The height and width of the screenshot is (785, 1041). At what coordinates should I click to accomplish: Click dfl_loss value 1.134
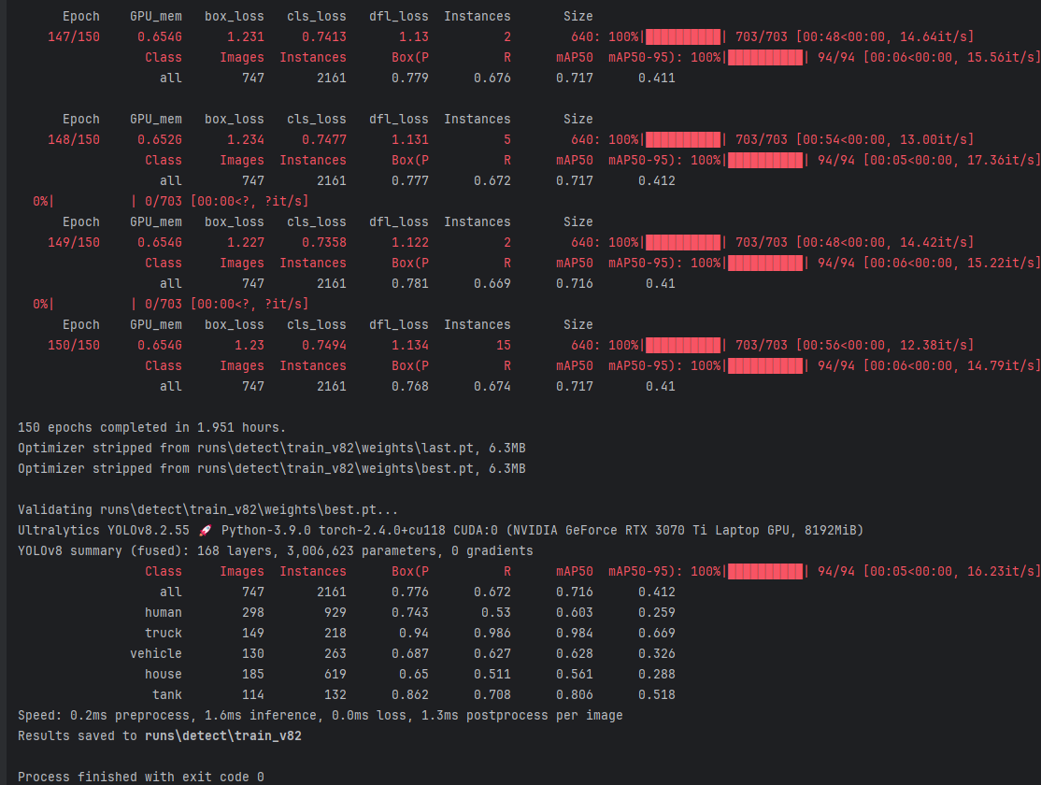[x=409, y=346]
